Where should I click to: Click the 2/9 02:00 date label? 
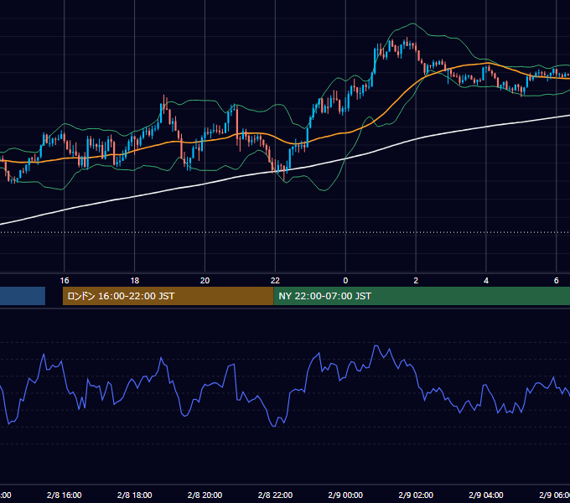point(416,495)
